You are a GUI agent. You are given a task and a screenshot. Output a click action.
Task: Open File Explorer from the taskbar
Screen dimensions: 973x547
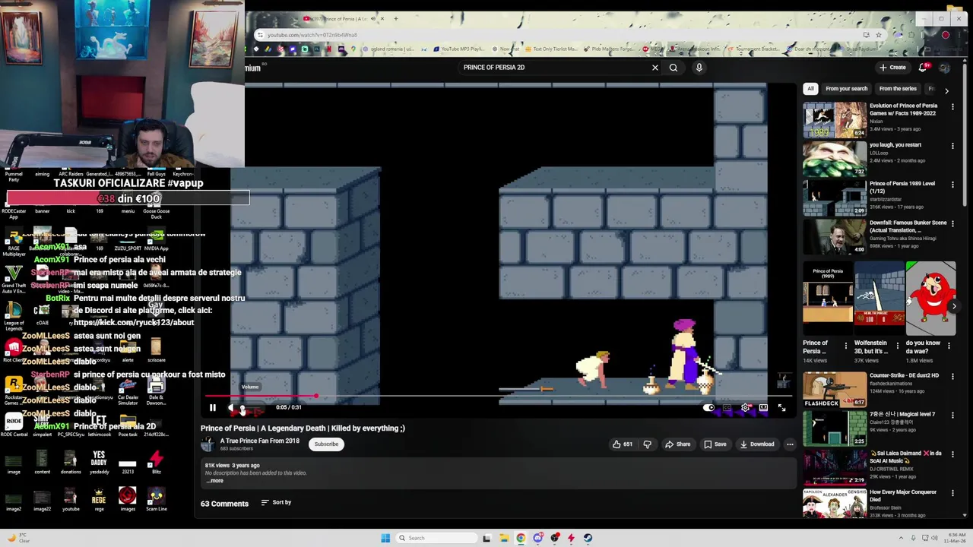pos(503,538)
